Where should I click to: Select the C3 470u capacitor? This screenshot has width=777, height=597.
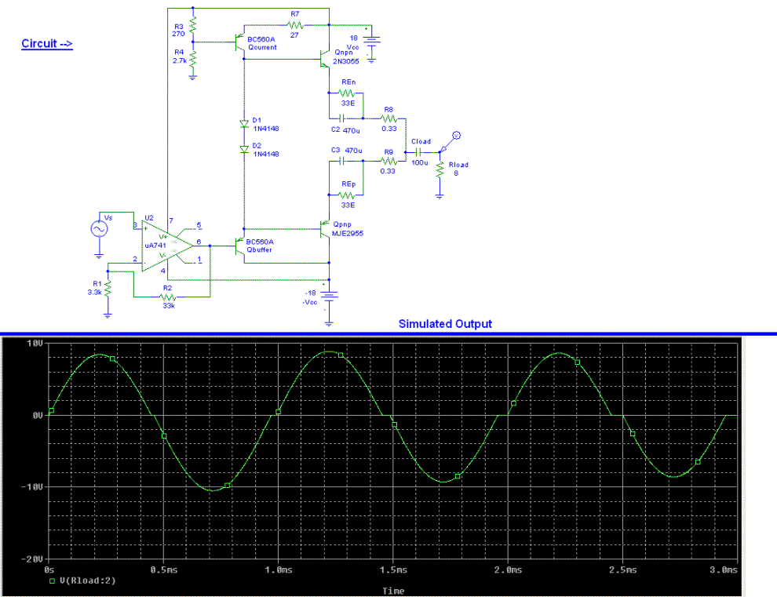click(342, 161)
